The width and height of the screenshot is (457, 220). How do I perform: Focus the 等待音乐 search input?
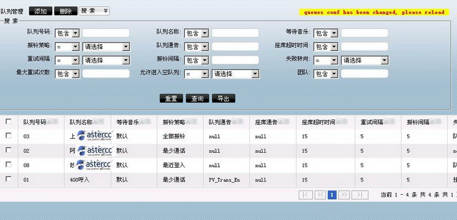click(x=365, y=33)
